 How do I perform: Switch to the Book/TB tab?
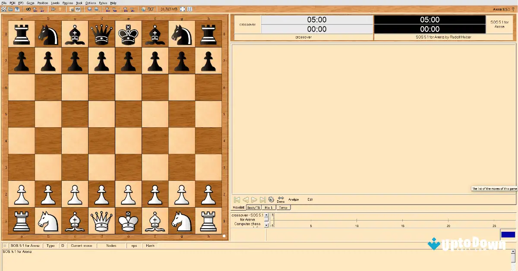(x=254, y=208)
